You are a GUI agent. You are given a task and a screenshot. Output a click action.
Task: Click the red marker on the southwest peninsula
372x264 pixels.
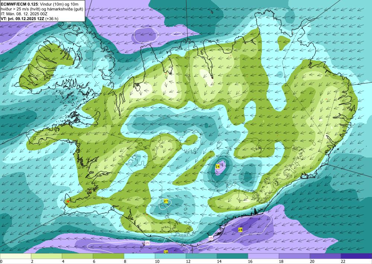(68, 201)
